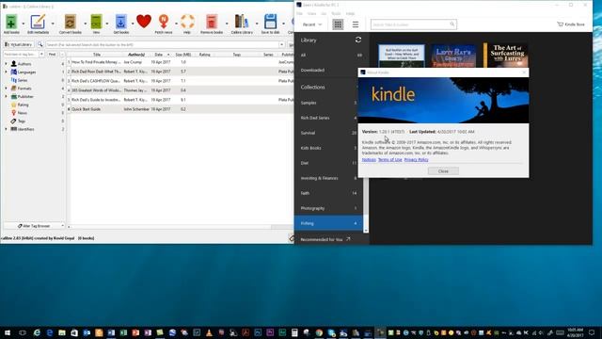Click the Virtual library button
The height and width of the screenshot is (339, 602).
click(x=19, y=44)
